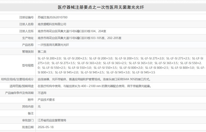Click the intended use text with 400～2100 nm
The image size is (206, 132).
click(94, 86)
